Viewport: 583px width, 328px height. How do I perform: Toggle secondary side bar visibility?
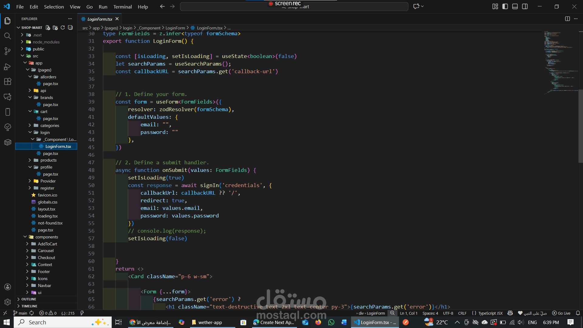[x=525, y=6]
